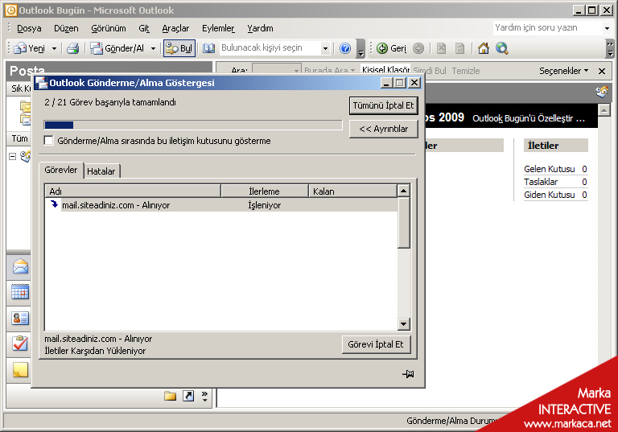Expand the help question box dropdown arrow
The image size is (618, 432).
(x=607, y=28)
